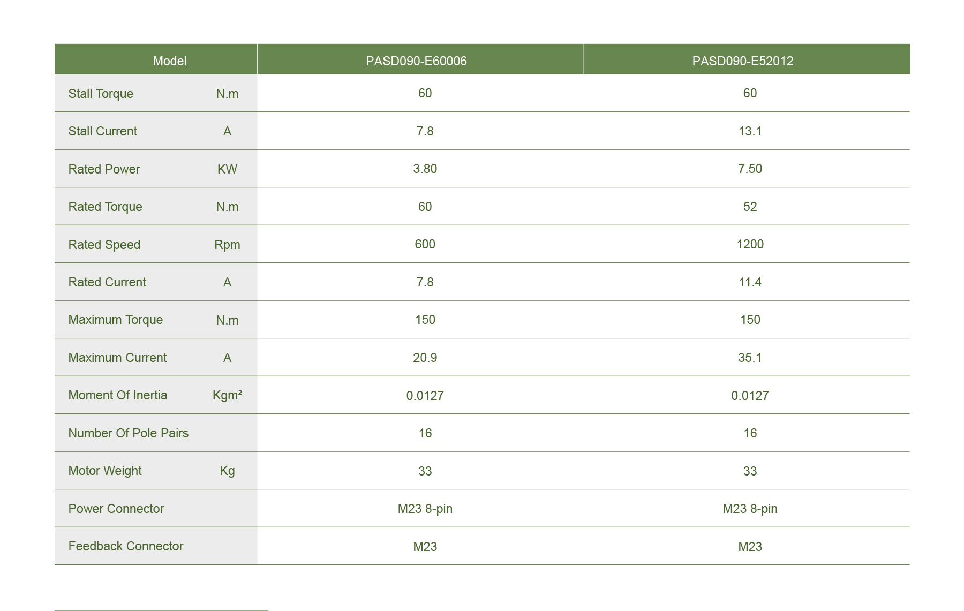Select the Rated Power value 3.80
This screenshot has width=964, height=611.
tap(425, 169)
